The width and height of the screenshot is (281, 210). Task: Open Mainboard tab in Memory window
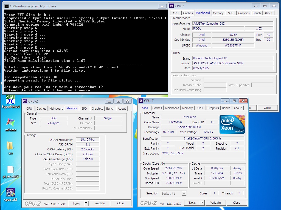tap(56, 109)
